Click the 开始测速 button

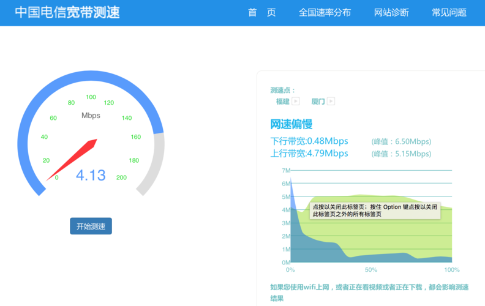coord(91,226)
